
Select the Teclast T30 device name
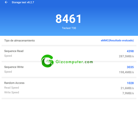(x=69, y=28)
